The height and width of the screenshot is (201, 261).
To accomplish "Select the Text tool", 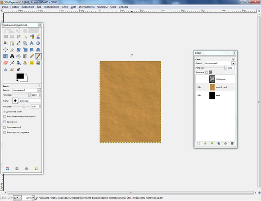I will point(12,56).
